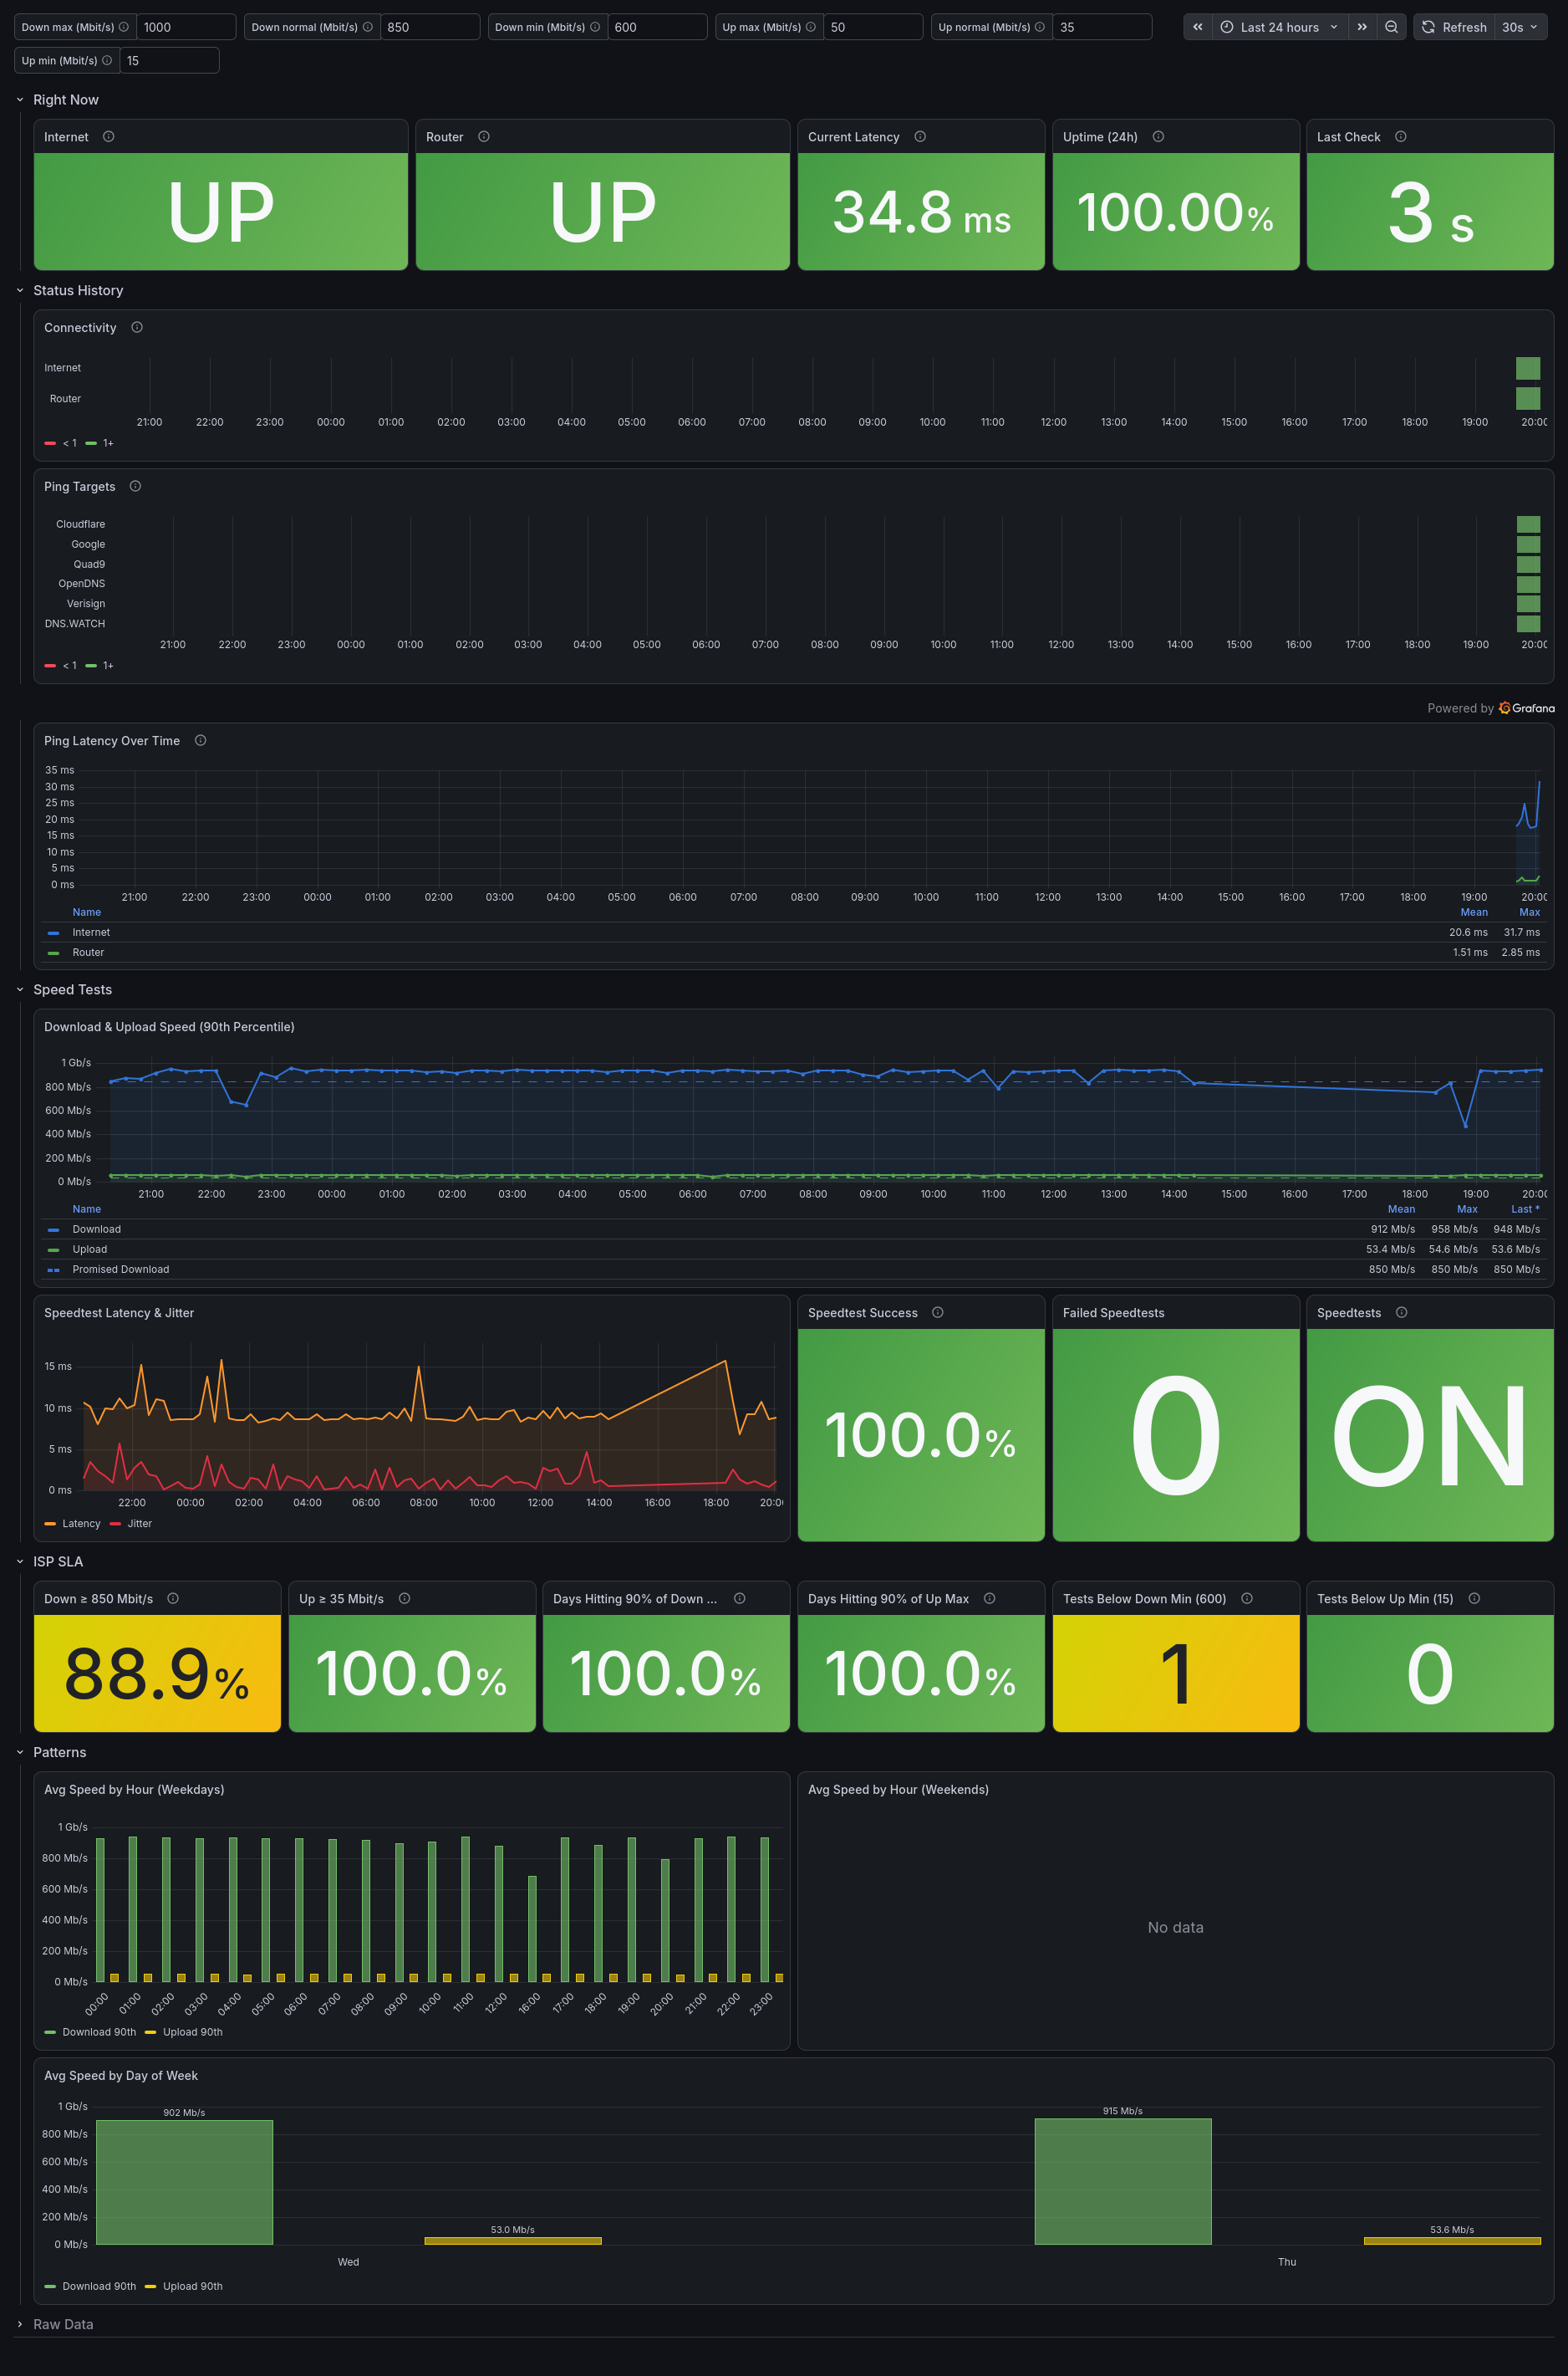
Task: Open info icon on Tests Below Down Min
Action: [x=1247, y=1599]
